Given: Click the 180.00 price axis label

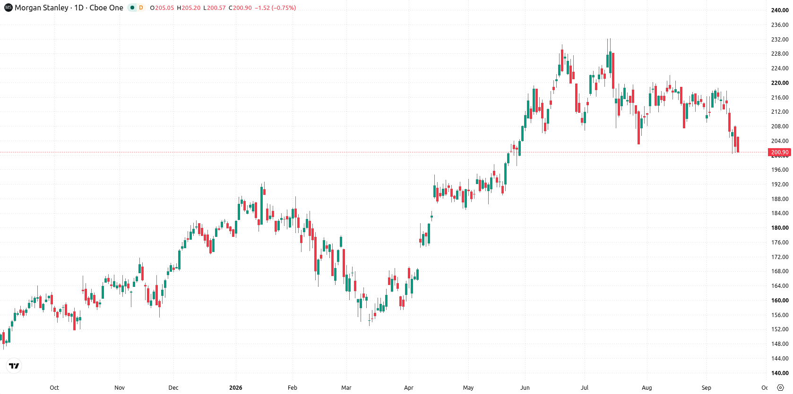Looking at the screenshot, I should [780, 227].
